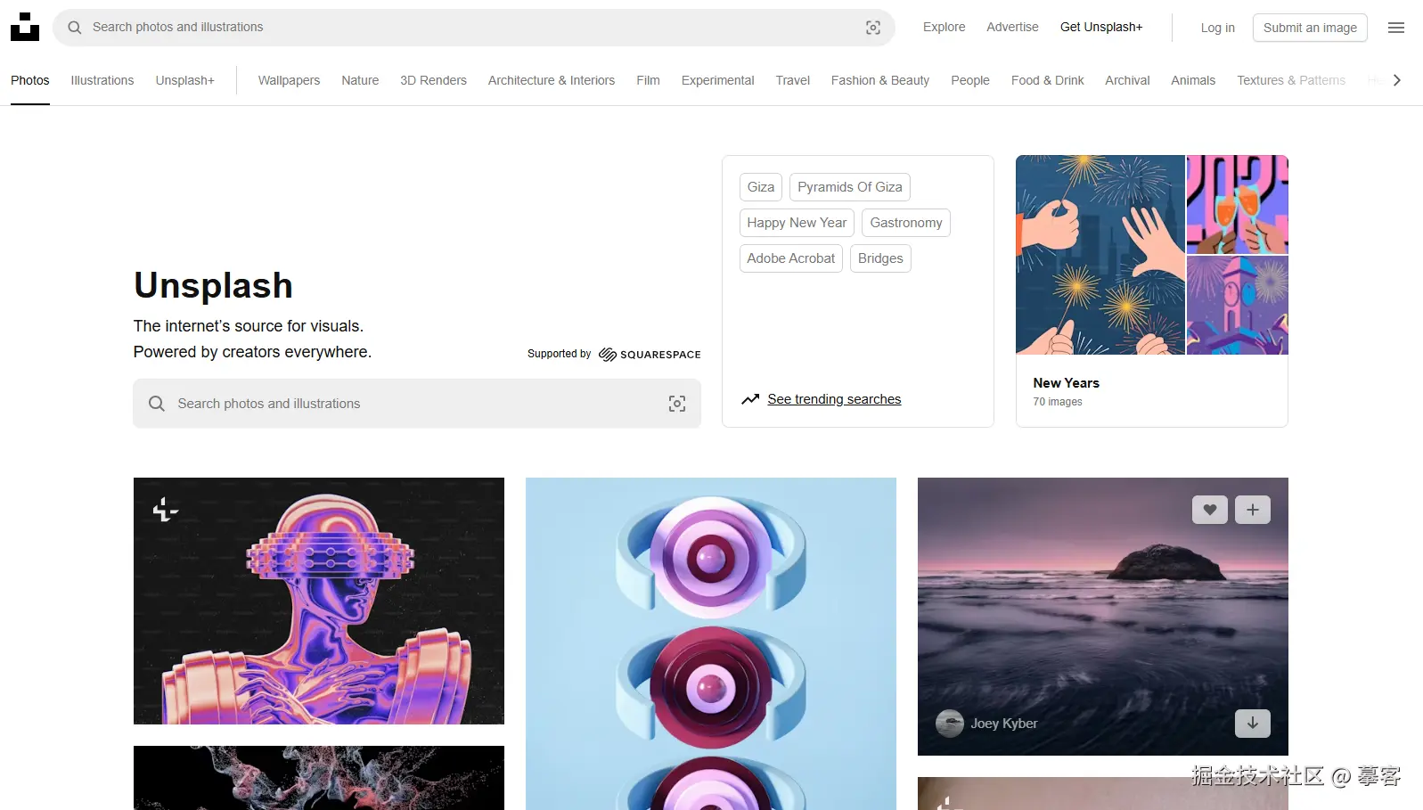Download the Joey Kyber photo with arrow icon
Screen dimensions: 1423x810
click(1253, 724)
